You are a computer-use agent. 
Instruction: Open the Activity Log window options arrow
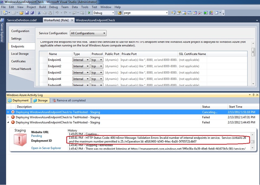[x=250, y=95]
